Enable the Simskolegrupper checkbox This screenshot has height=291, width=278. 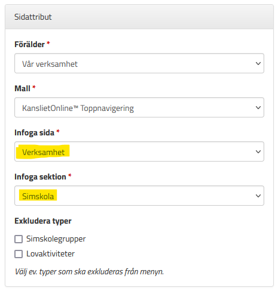coord(19,239)
